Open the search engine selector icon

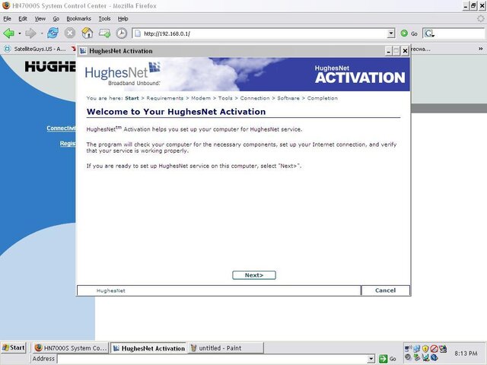(x=429, y=33)
